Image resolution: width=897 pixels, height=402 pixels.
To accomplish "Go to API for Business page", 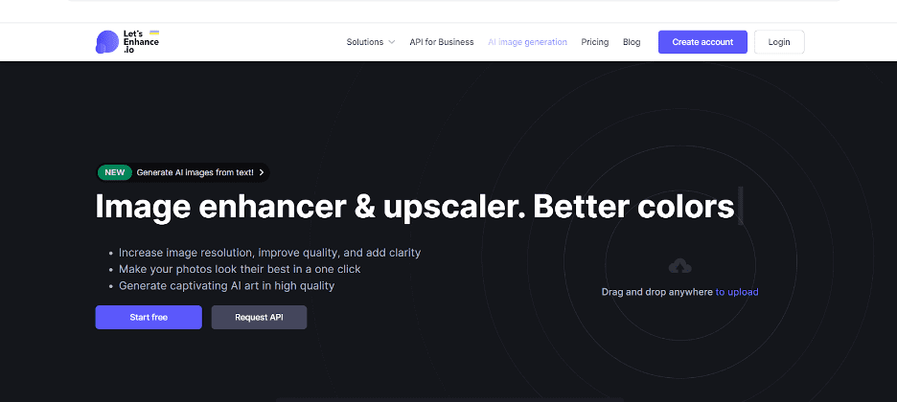I will (441, 42).
